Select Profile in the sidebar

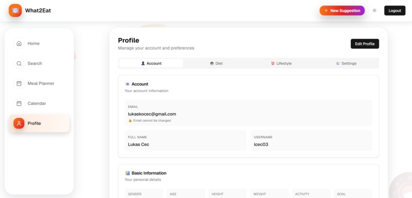39,123
